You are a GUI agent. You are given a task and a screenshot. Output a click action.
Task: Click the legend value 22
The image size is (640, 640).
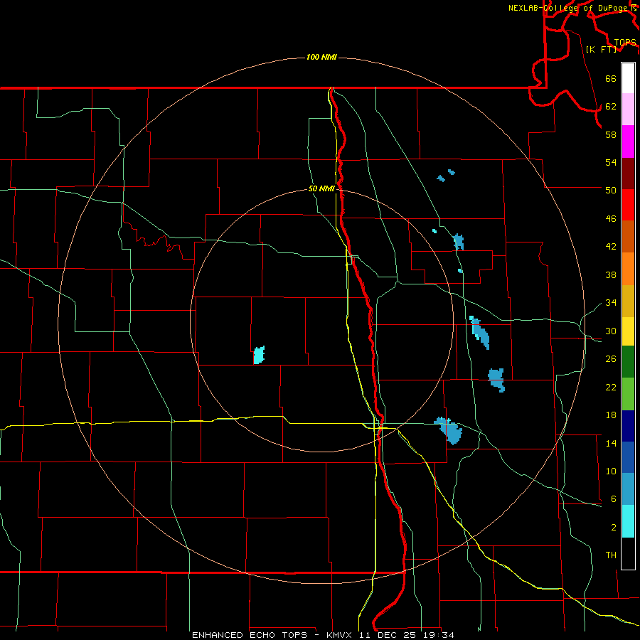point(611,387)
